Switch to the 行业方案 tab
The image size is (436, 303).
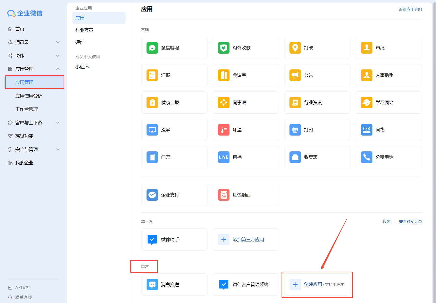[84, 30]
